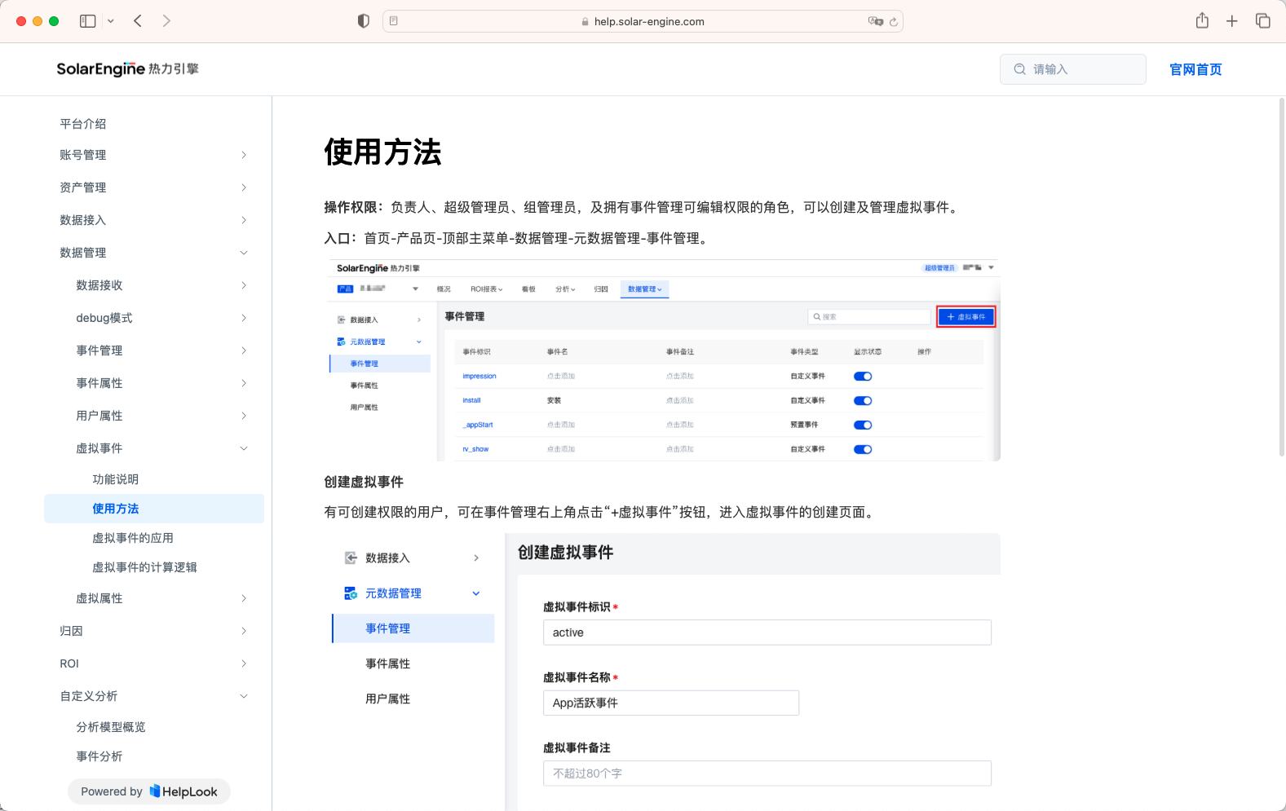This screenshot has width=1286, height=811.
Task: Click the translate icon in address bar
Action: [x=875, y=22]
